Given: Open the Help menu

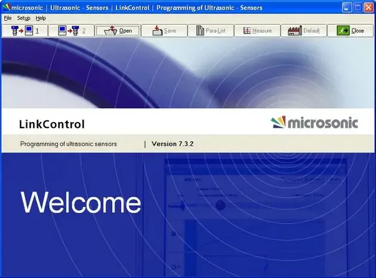Looking at the screenshot, I should (x=41, y=19).
